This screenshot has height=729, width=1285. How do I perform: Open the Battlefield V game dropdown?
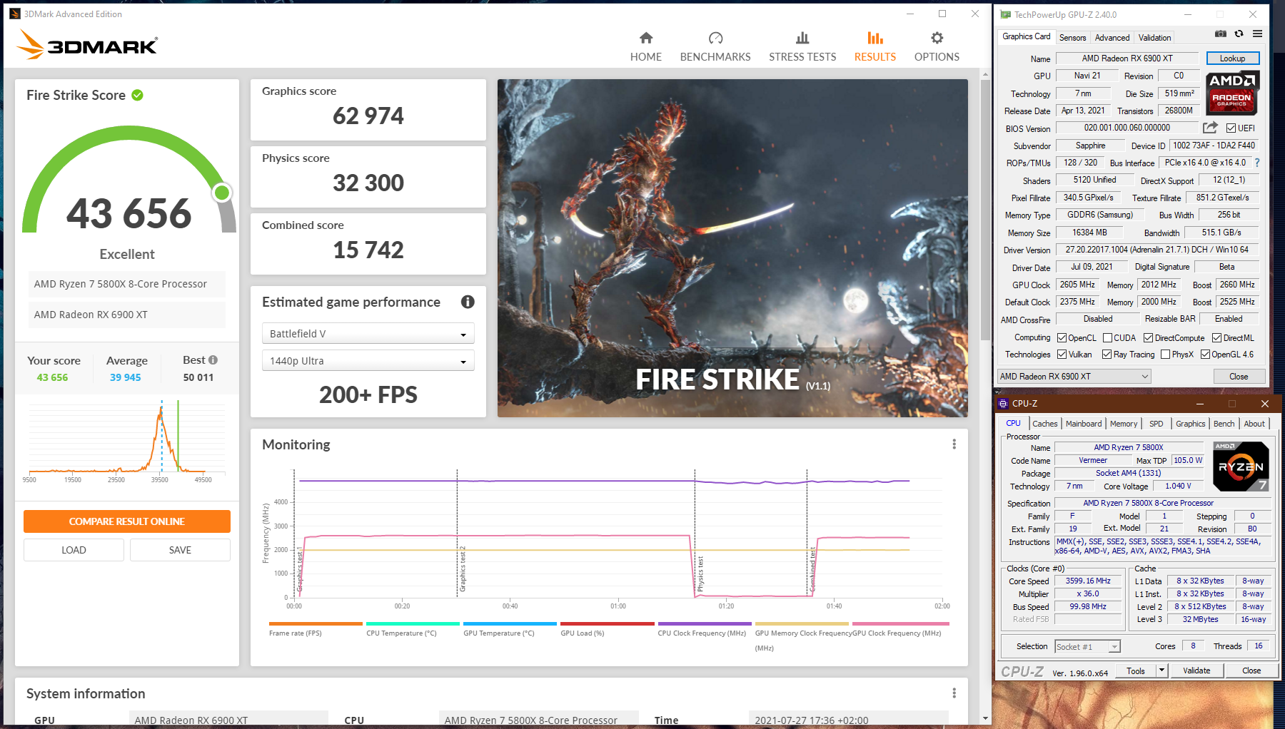[368, 334]
